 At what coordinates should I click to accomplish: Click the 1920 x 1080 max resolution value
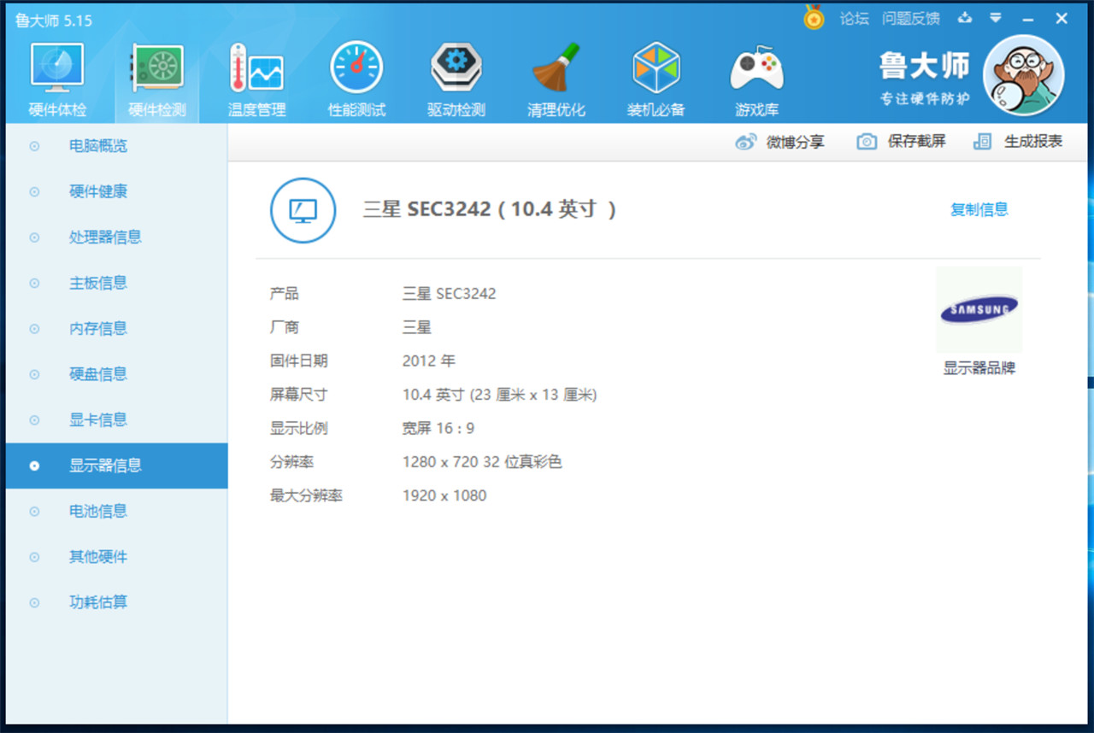pos(444,496)
